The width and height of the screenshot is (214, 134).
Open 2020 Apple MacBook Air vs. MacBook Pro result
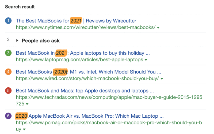pyautogui.click(x=90, y=116)
